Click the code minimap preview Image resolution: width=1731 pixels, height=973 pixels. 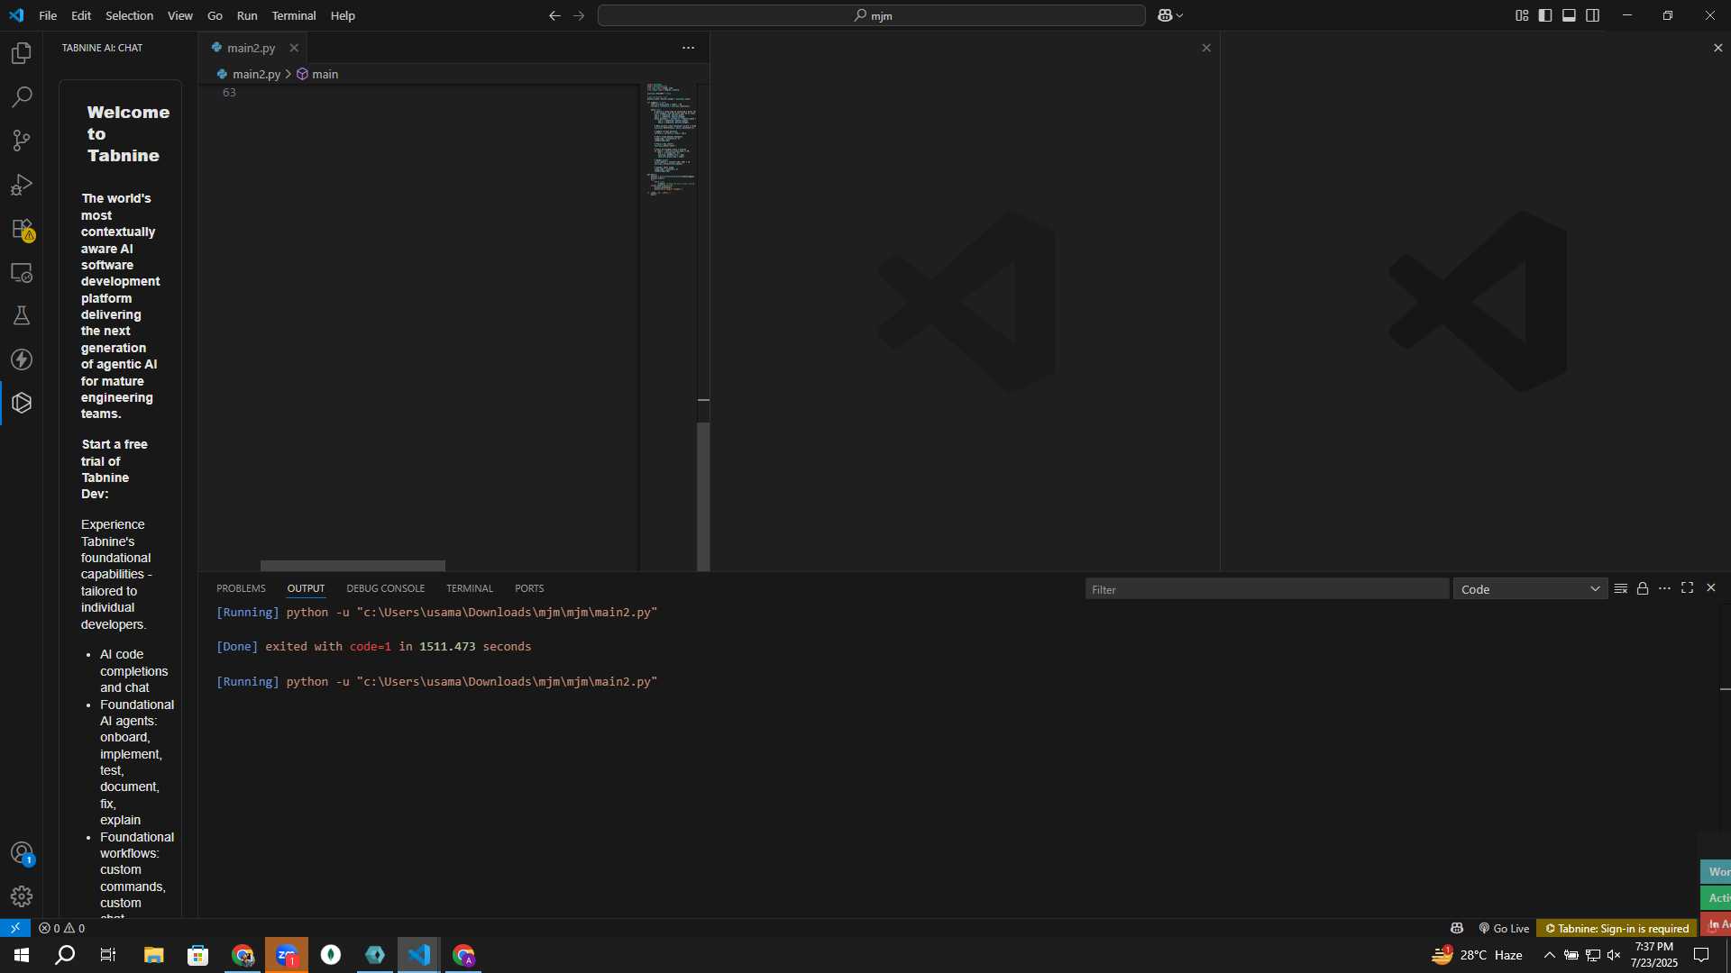tap(671, 140)
